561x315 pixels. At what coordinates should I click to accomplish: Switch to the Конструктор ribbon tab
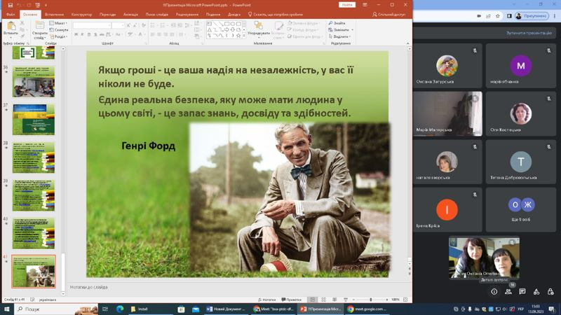pos(81,15)
